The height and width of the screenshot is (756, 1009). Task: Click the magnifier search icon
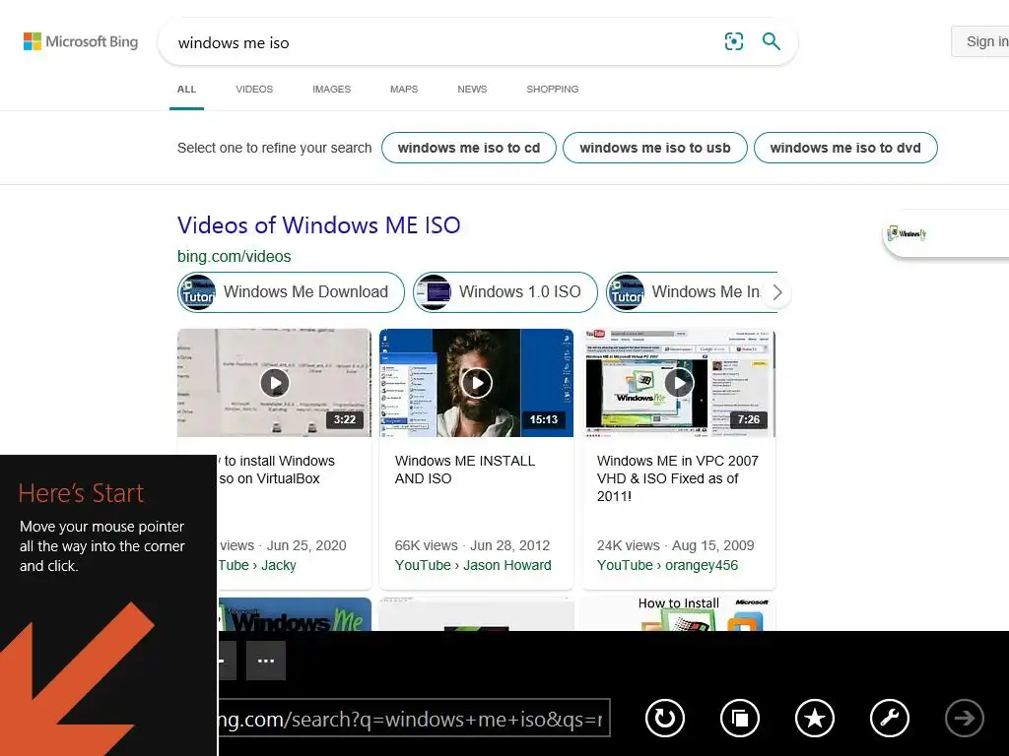tap(771, 41)
